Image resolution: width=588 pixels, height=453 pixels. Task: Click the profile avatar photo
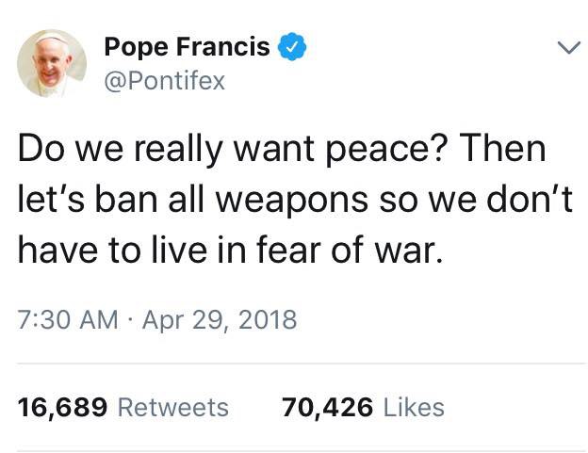pos(52,64)
